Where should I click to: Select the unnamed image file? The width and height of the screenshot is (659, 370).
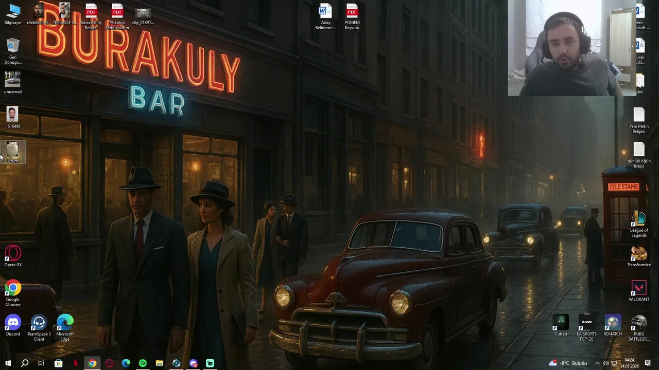tap(13, 83)
